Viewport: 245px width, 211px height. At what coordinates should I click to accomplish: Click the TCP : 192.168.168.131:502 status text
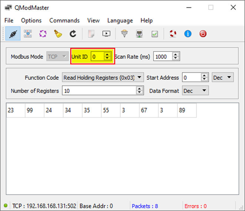[44, 206]
